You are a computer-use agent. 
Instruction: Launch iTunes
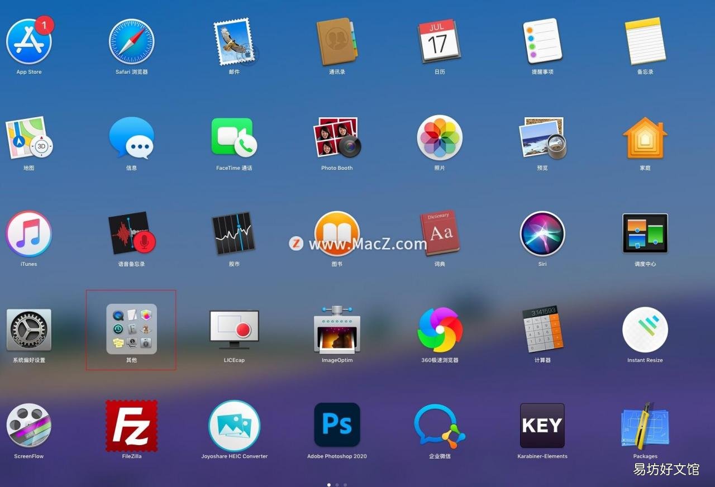click(29, 233)
